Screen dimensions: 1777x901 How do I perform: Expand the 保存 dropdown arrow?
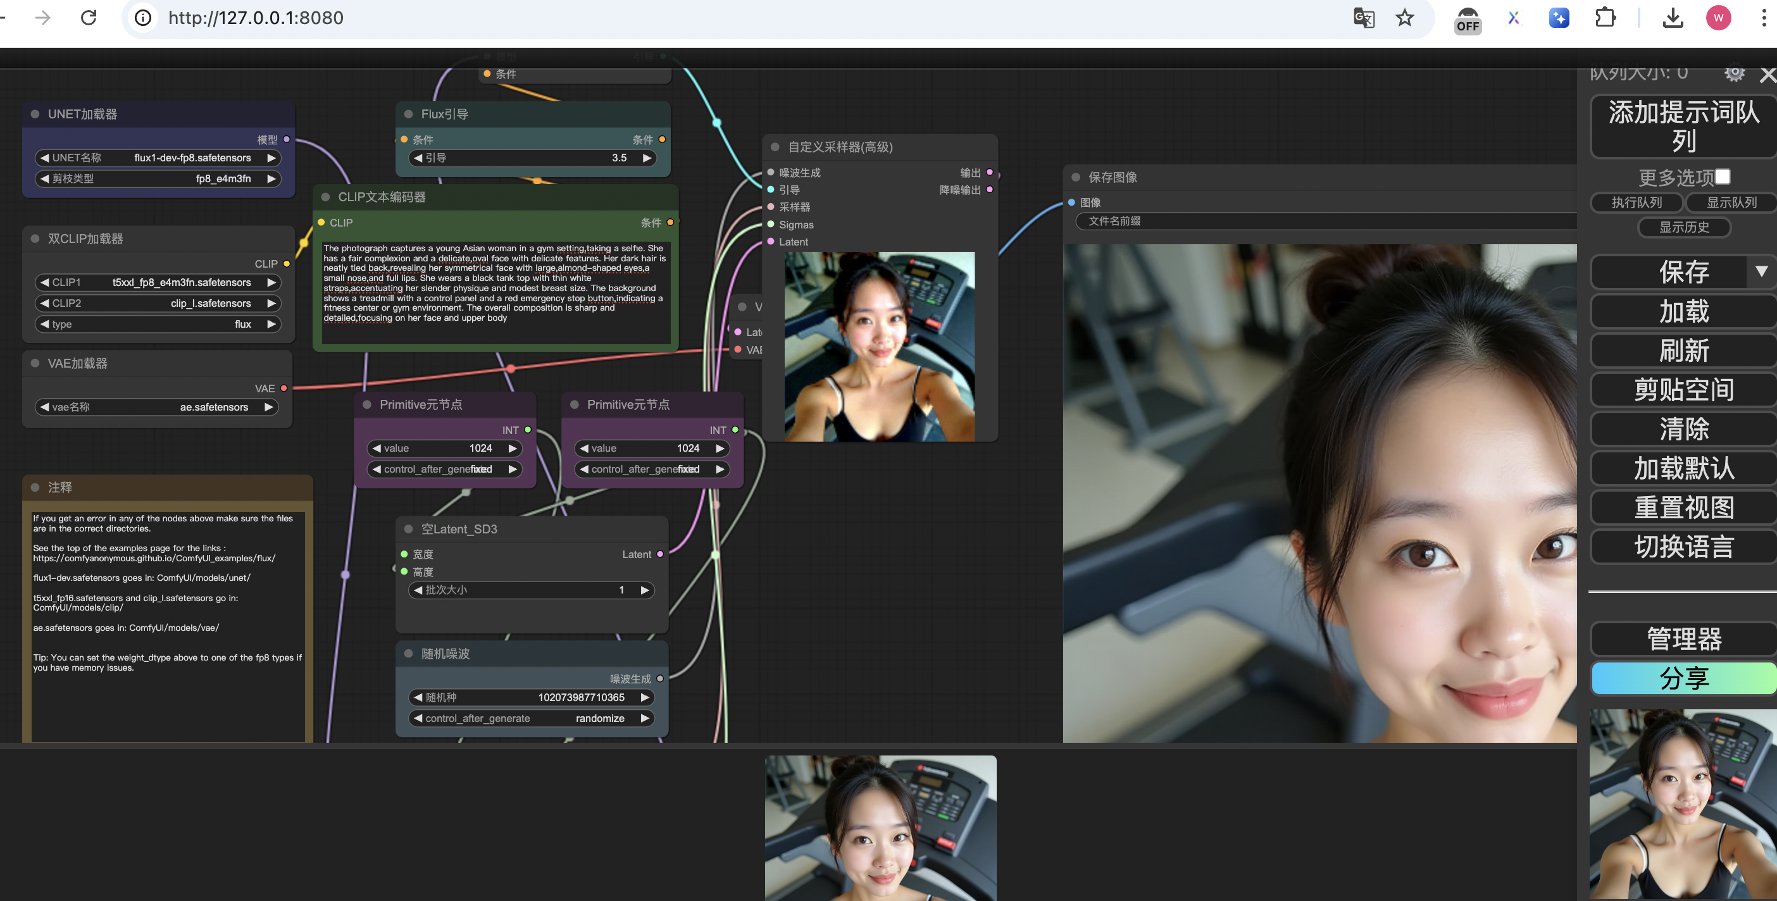pyautogui.click(x=1761, y=272)
